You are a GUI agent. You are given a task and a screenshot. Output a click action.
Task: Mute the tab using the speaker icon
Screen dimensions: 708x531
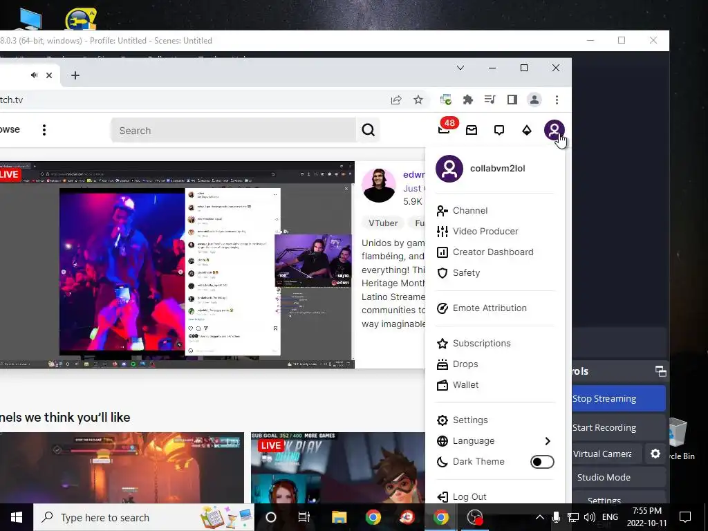35,75
